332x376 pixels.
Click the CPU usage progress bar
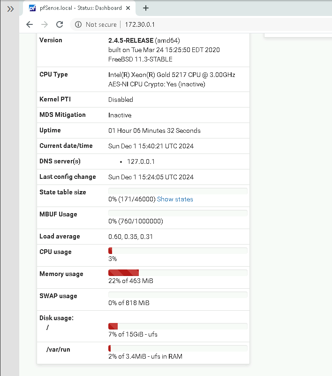click(178, 251)
